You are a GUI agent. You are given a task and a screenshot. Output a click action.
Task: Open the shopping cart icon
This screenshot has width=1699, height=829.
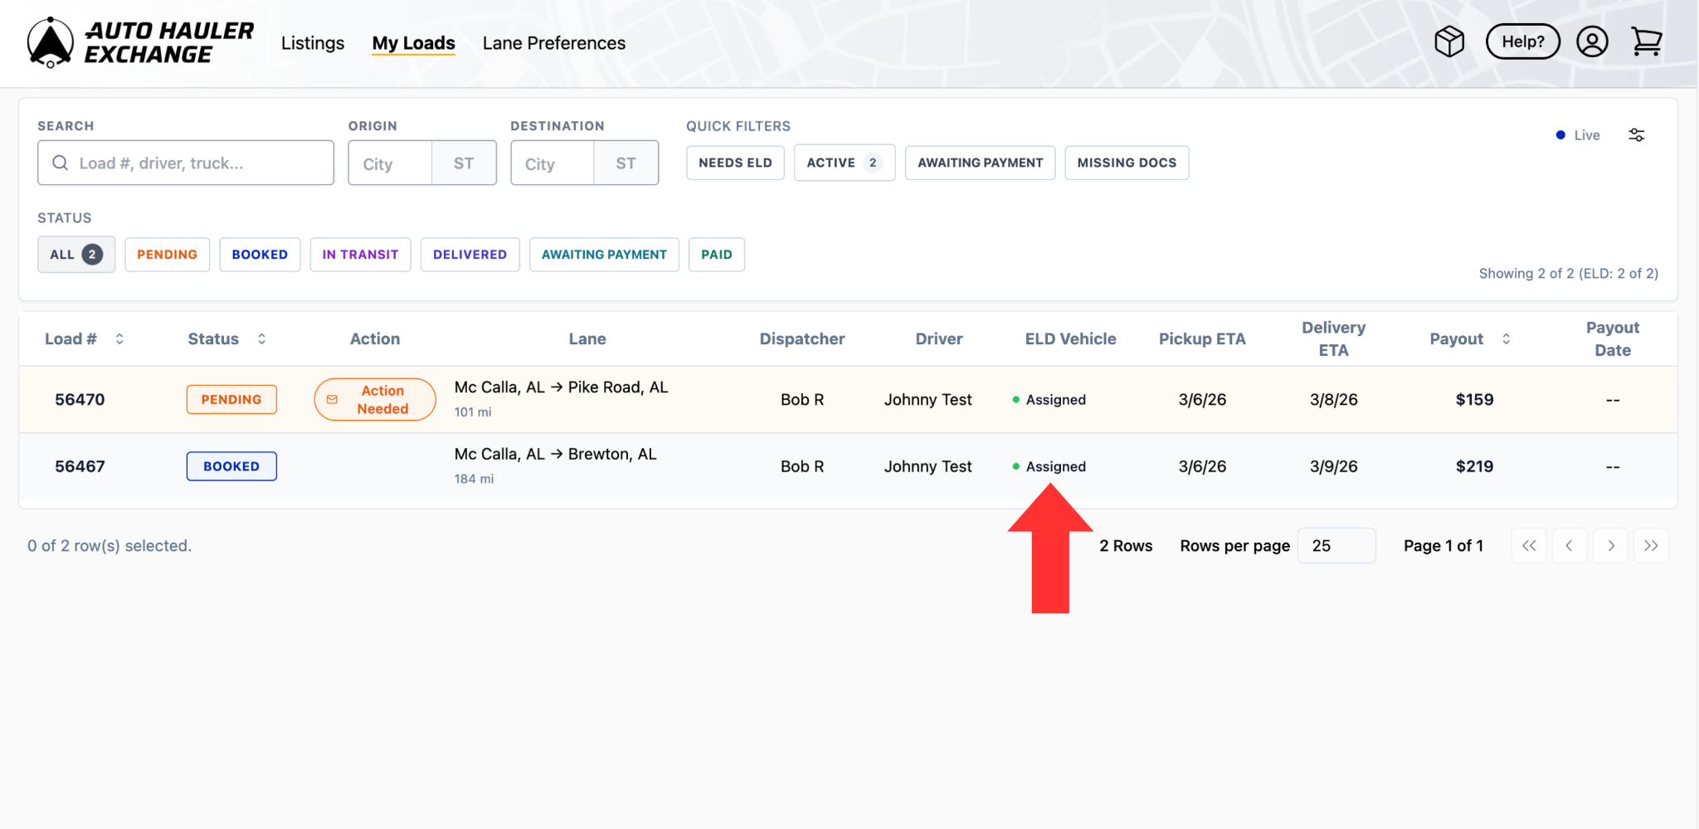tap(1646, 41)
